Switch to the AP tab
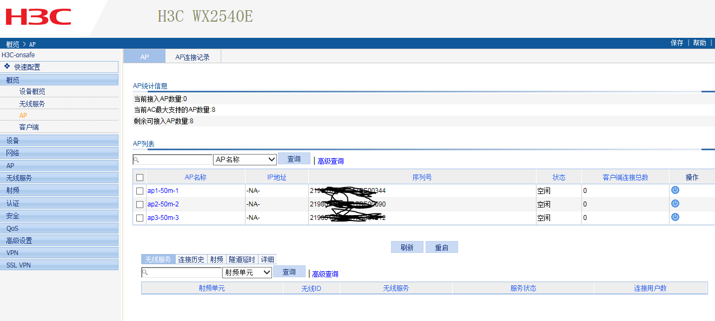The image size is (715, 321). tap(144, 57)
